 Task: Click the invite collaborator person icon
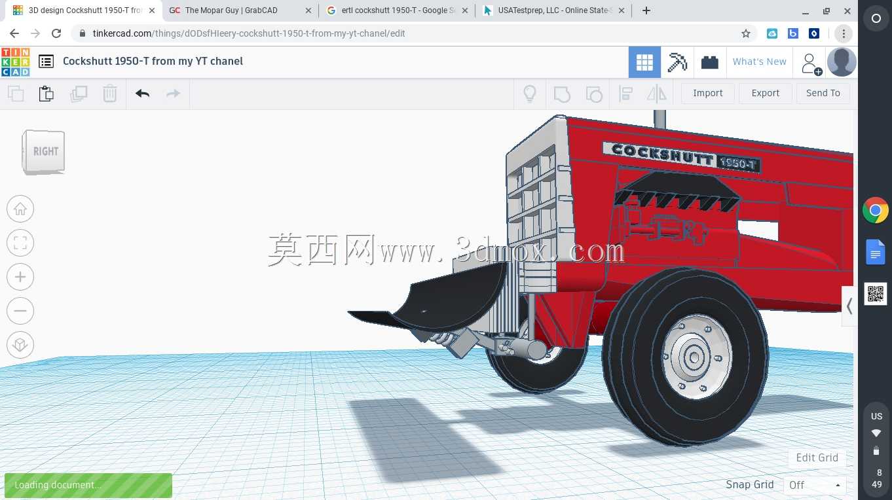click(x=810, y=63)
